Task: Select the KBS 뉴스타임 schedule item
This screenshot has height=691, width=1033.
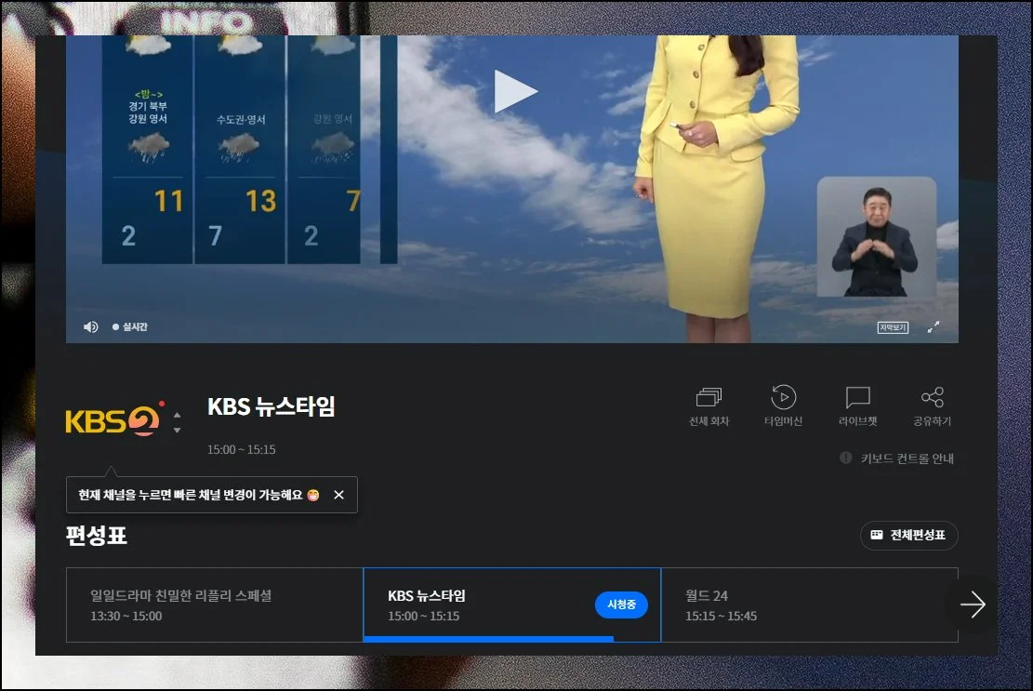Action: 483,605
